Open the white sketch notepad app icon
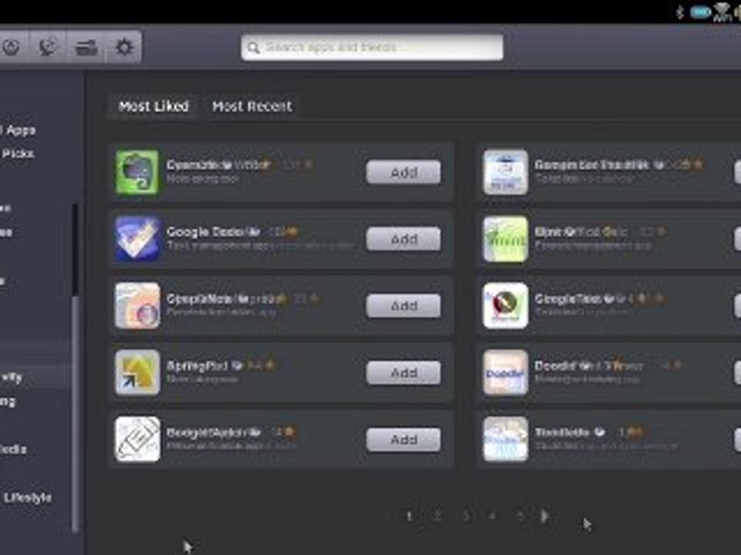 coord(137,439)
